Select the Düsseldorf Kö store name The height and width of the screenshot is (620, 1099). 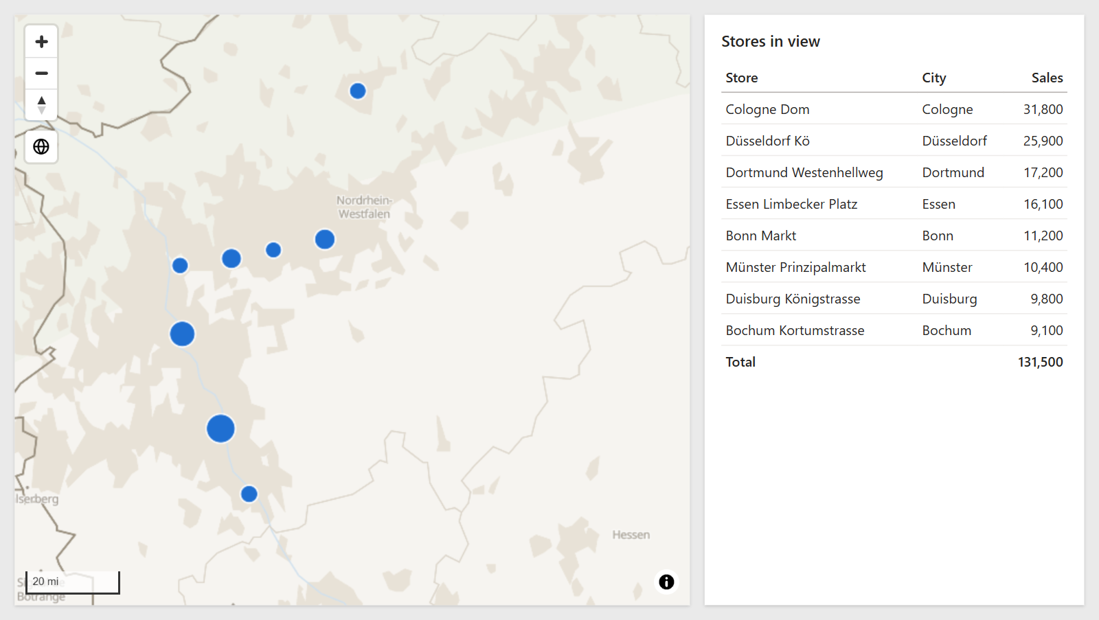pos(767,141)
